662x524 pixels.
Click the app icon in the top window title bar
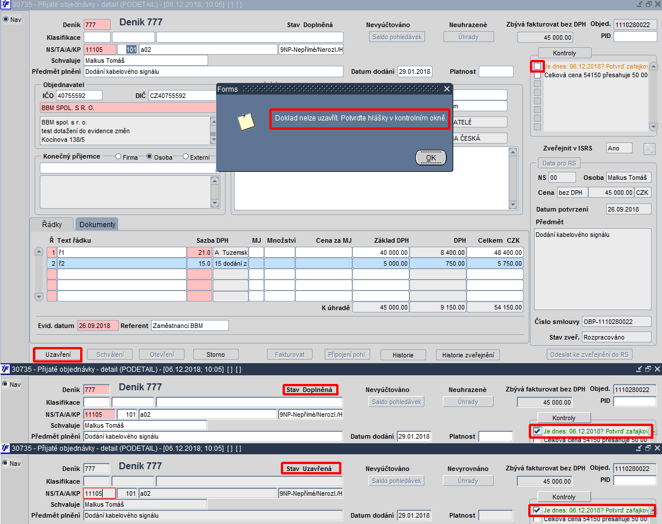[x=5, y=4]
